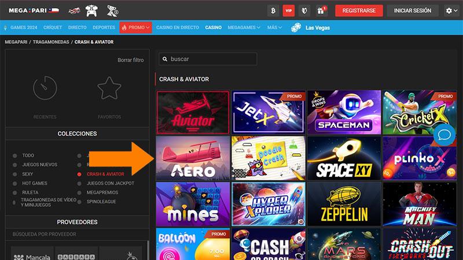Click the INICIAR SESIÓN button
This screenshot has height=260, width=463.
click(412, 10)
